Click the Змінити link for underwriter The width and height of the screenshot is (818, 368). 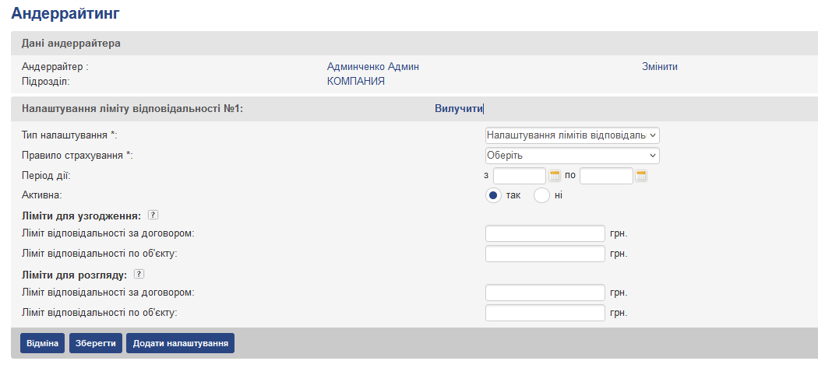pos(659,67)
